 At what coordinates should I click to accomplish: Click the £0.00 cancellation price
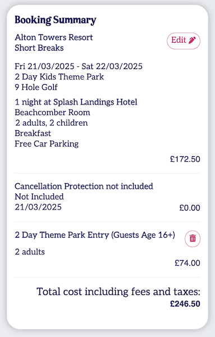pos(190,208)
